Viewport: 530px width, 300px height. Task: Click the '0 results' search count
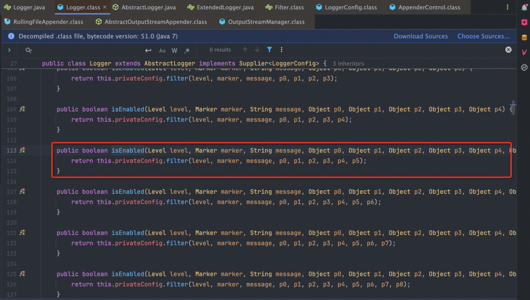point(220,50)
